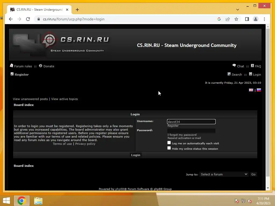Go to Board index above login box
275x206 pixels.
coord(24,105)
